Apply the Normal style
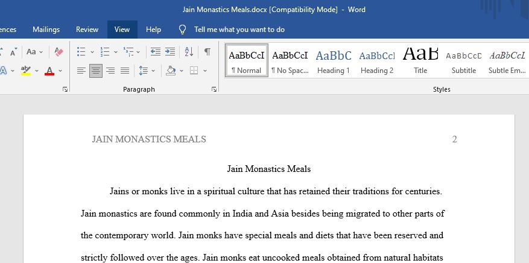 tap(247, 60)
